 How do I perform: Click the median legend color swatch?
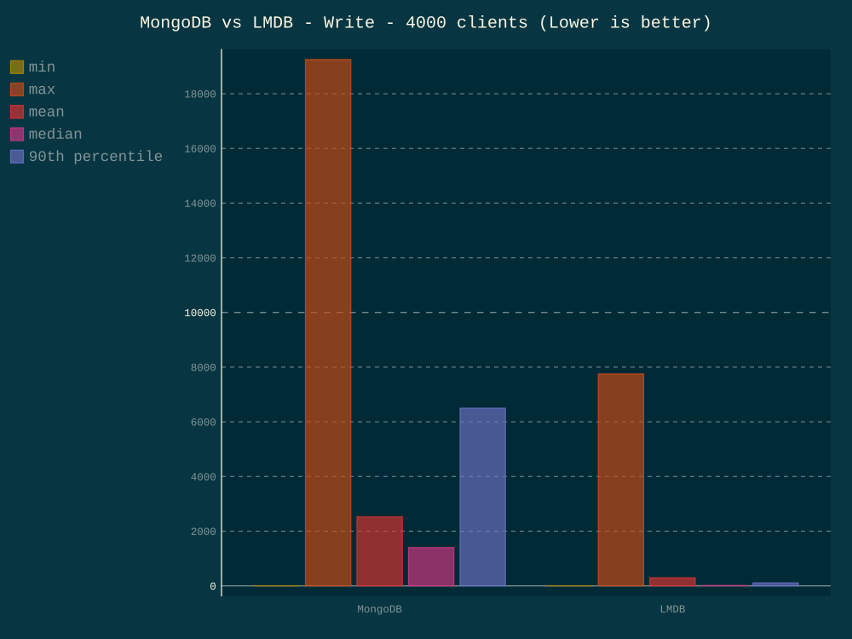[17, 135]
